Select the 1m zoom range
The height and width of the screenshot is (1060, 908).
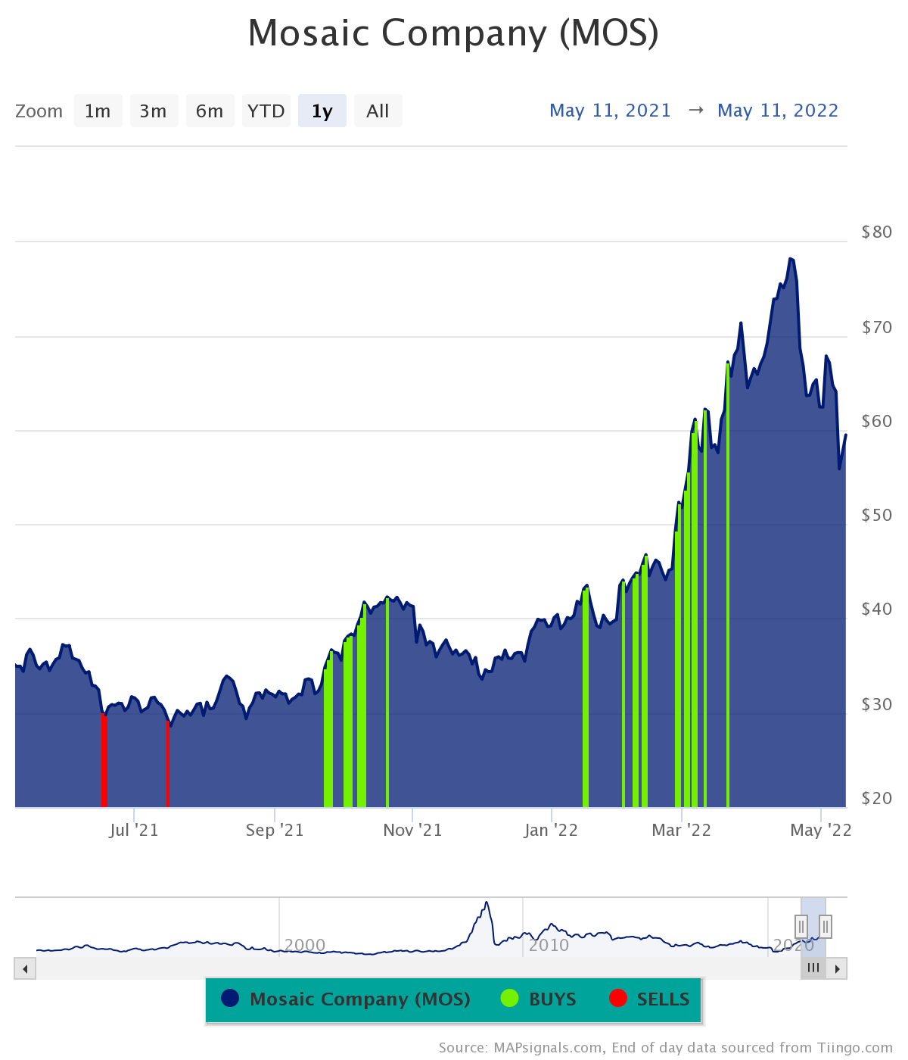(x=98, y=111)
